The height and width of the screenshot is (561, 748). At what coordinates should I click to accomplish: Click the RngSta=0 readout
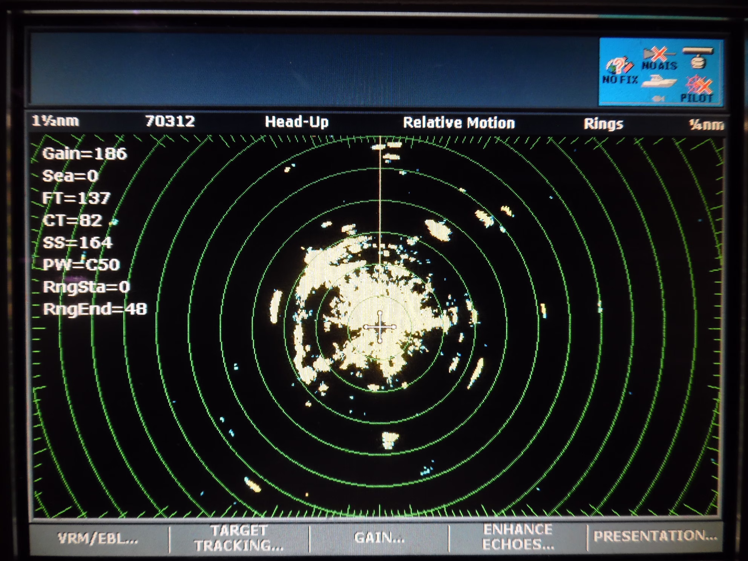[x=86, y=287]
